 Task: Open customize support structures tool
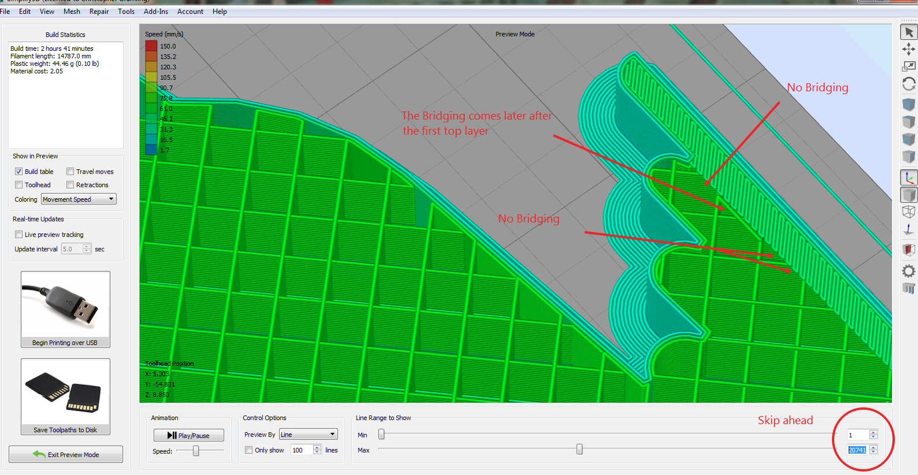909,288
